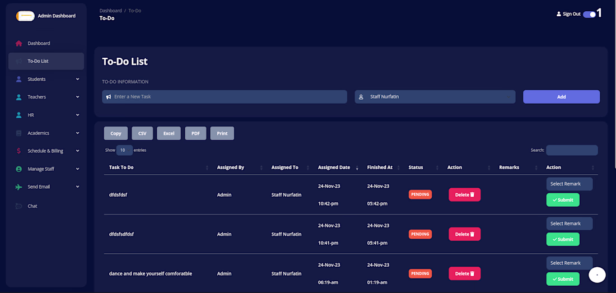Viewport: 616px width, 293px height.
Task: Click the Teachers person icon
Action: point(18,97)
